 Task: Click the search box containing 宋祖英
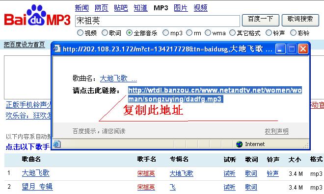coord(158,21)
